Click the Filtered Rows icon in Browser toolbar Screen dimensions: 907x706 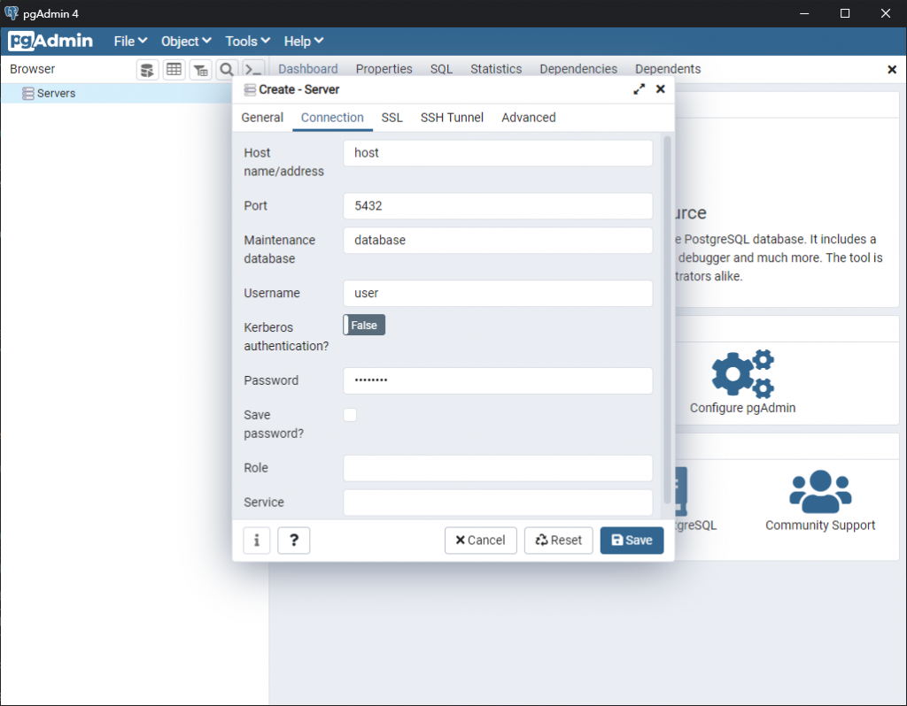tap(201, 70)
